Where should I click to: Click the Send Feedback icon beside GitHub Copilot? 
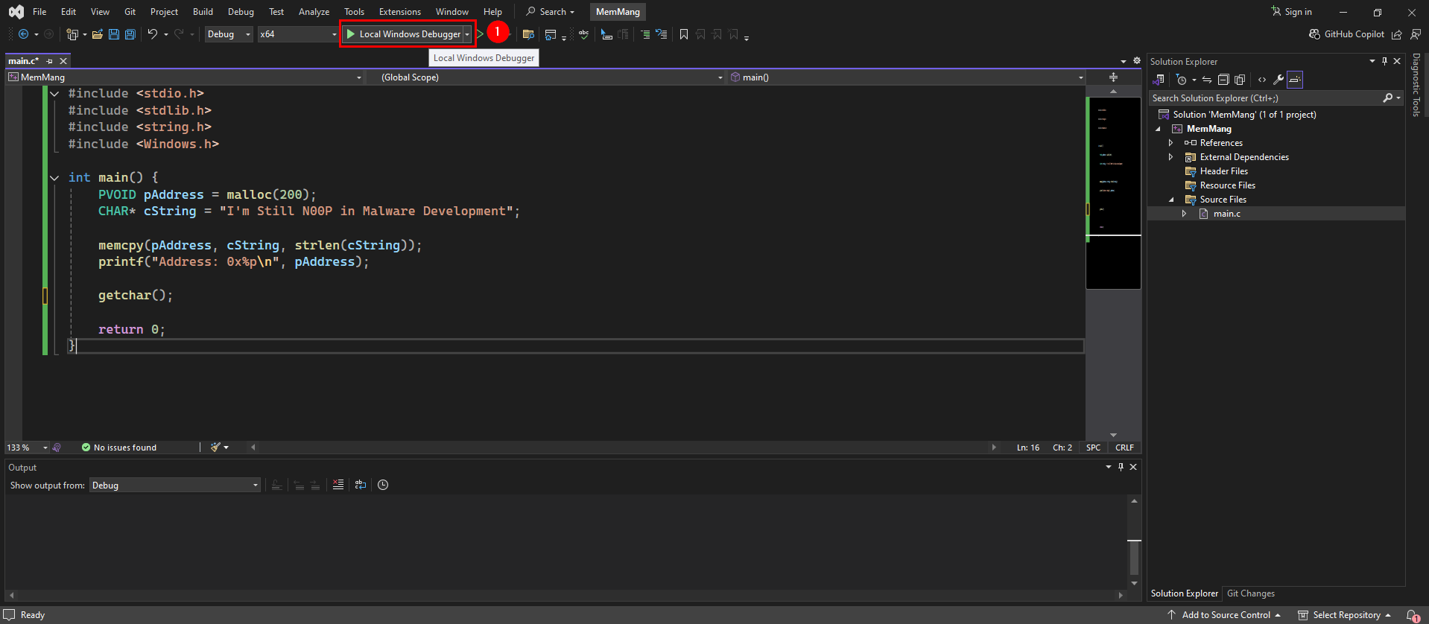1416,34
